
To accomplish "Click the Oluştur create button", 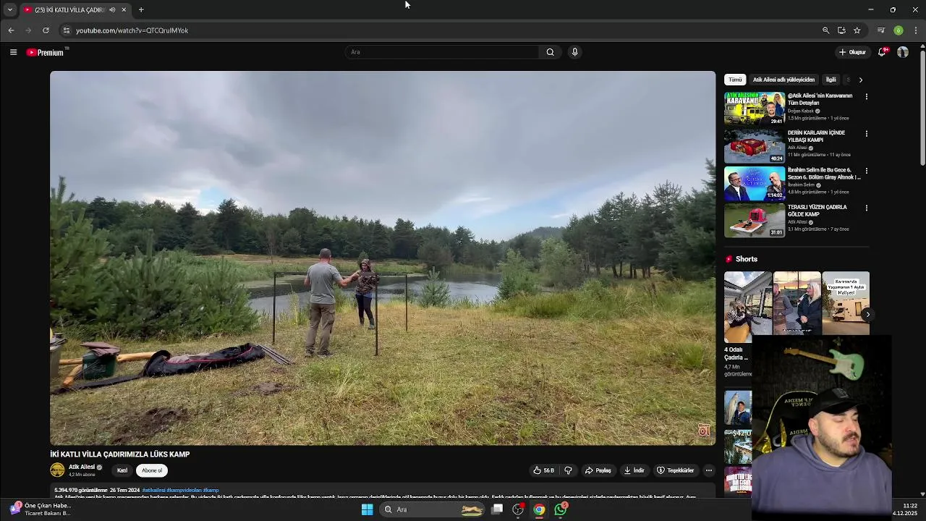I will [x=852, y=52].
